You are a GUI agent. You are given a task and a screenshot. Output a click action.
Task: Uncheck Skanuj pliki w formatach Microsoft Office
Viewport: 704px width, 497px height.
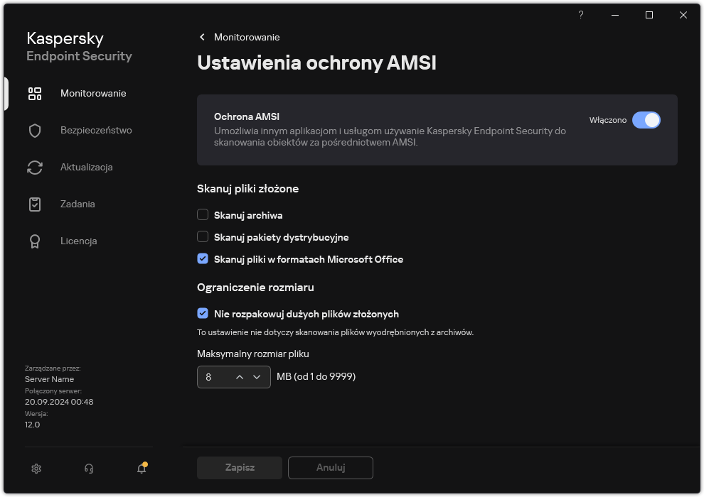203,259
